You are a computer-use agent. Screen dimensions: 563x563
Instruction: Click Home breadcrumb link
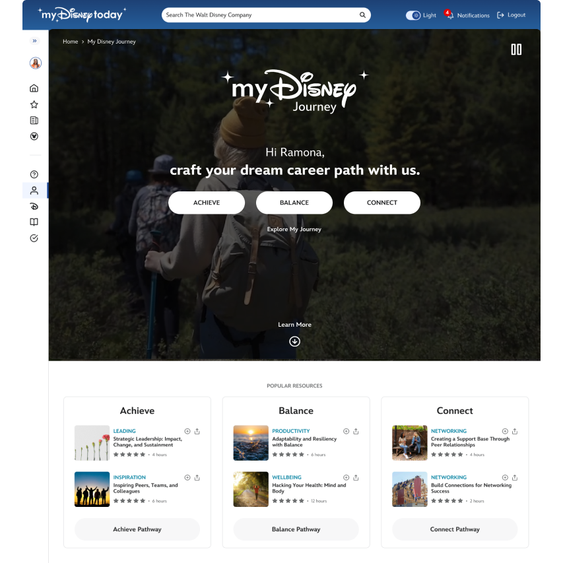71,42
